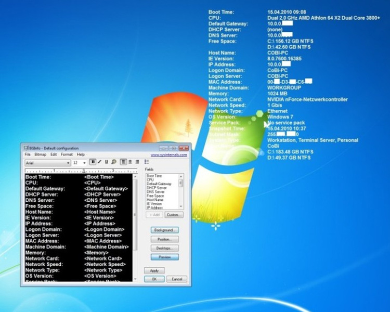Screen dimensions: 390x312
Task: Open the text color picker icon
Action: (114, 162)
